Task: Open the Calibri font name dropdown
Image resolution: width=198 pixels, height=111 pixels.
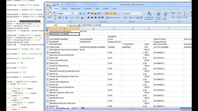Action: pos(71,14)
